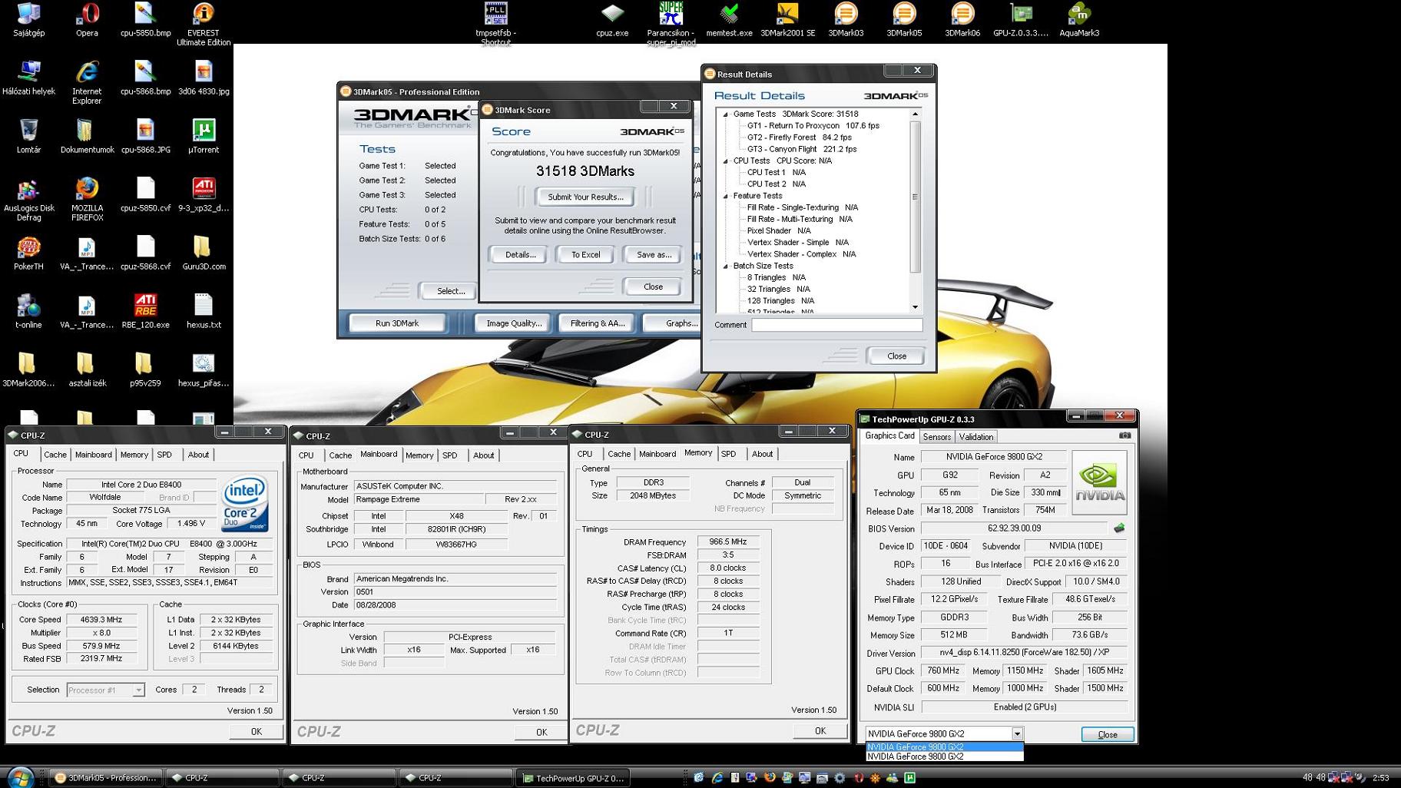Click the GPU-Z BIOS save icon
Viewport: 1401px width, 788px height.
1119,528
